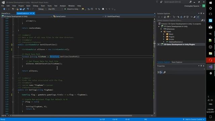Viewport: 215px width, 121px height.
Task: Click the wrench Properties icon in Solution Explorer
Action: (x=195, y=17)
